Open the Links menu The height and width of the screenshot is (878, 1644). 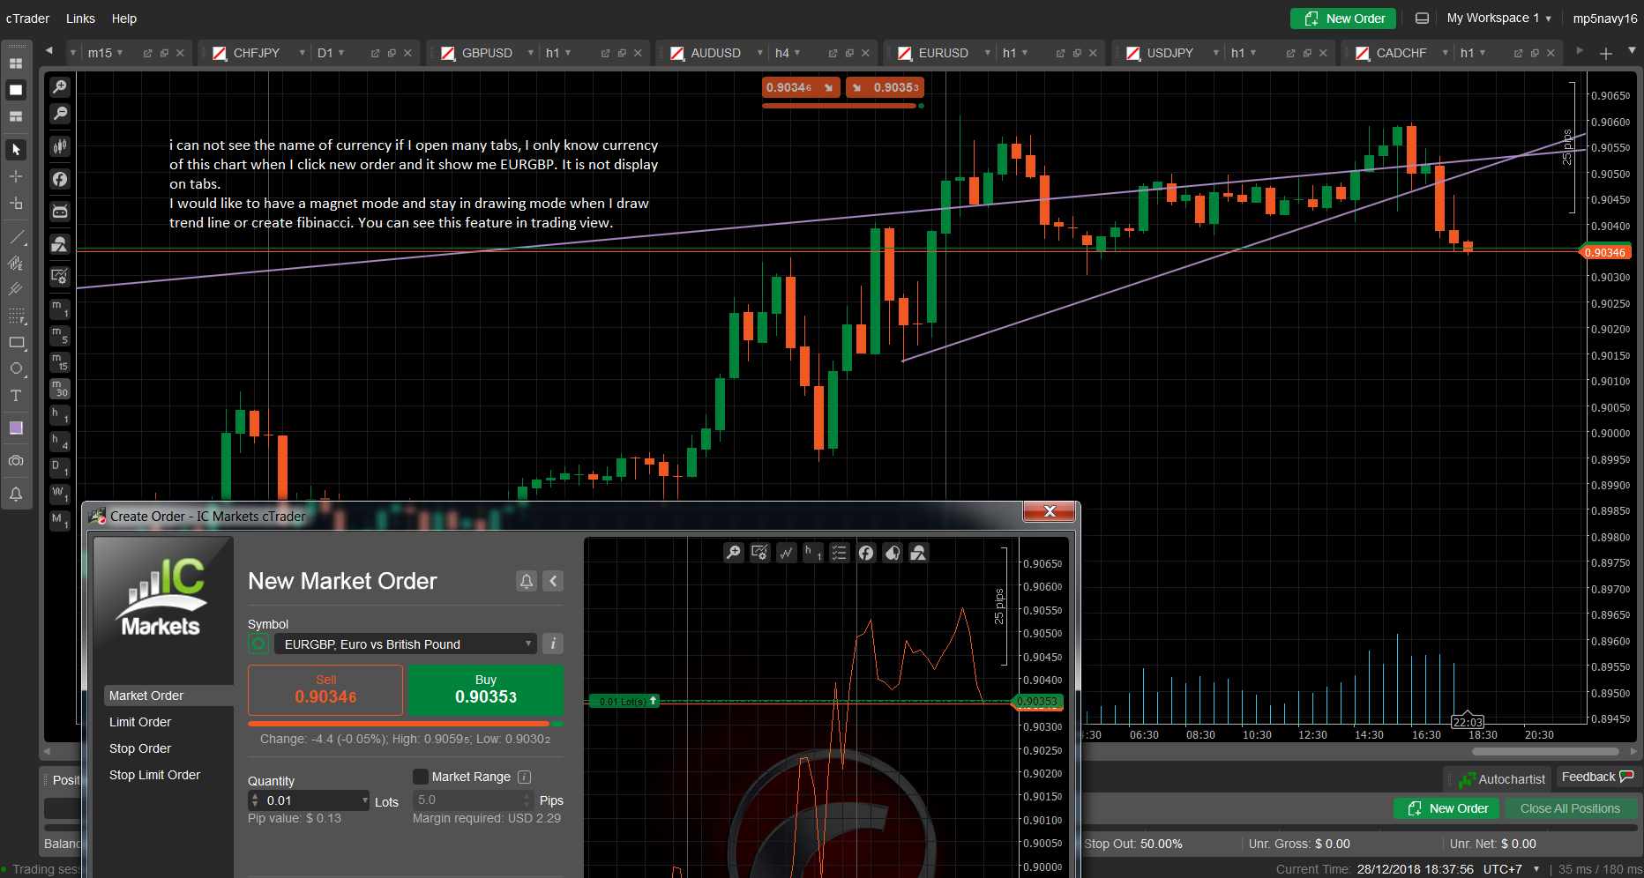click(x=80, y=19)
